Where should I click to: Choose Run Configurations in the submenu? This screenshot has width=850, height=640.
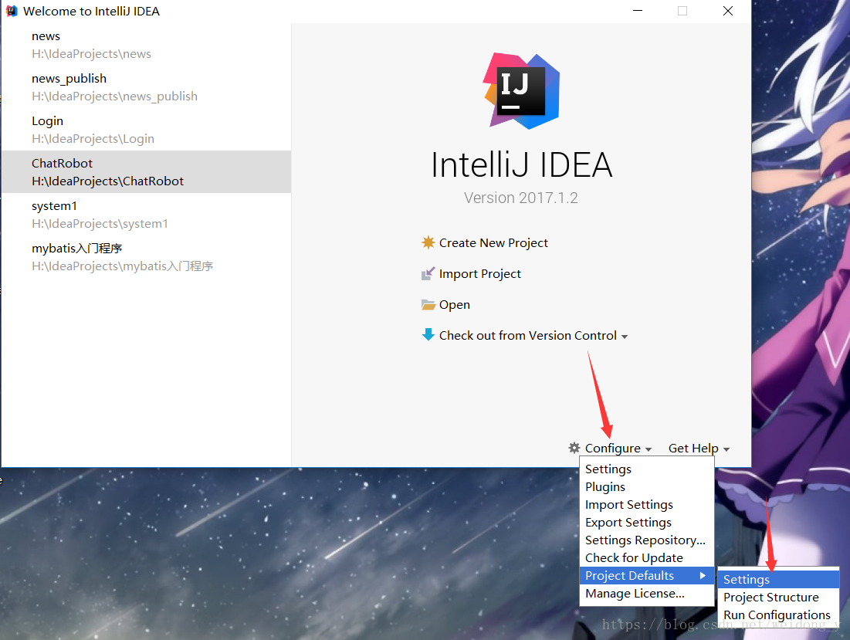(778, 615)
